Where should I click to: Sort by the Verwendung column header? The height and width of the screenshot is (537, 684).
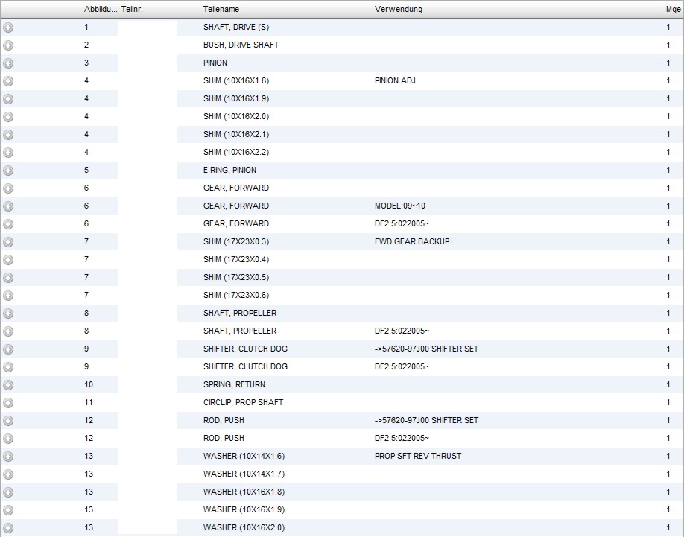coord(398,10)
